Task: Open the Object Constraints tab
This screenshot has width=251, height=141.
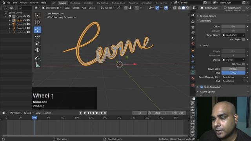Action: click(193, 67)
